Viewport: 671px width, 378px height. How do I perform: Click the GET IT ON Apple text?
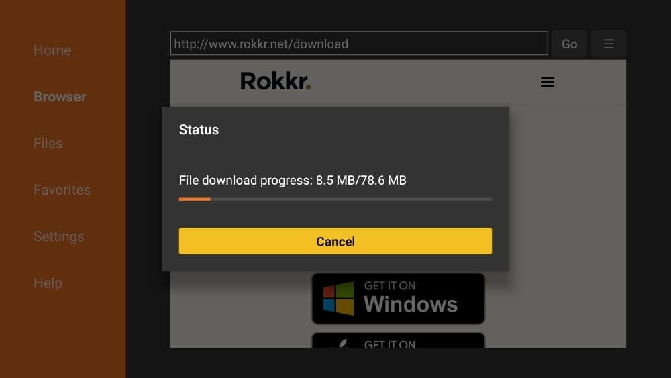(389, 344)
